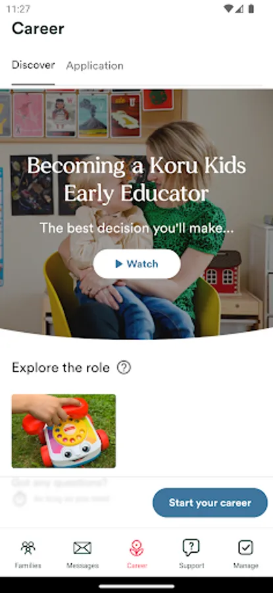Click the help icon beside Explore the role
Image resolution: width=273 pixels, height=593 pixels.
tap(124, 367)
